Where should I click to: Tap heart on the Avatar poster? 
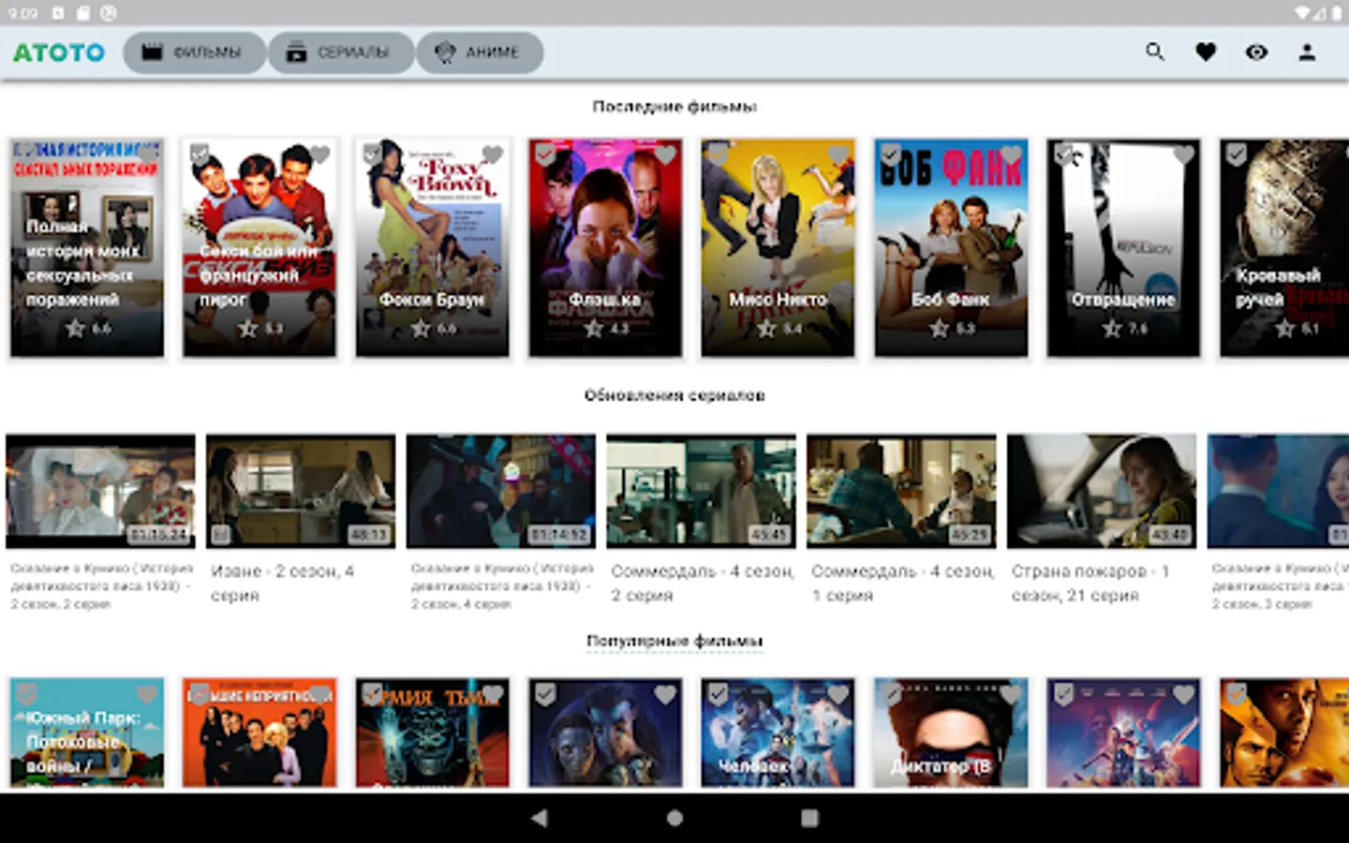tap(665, 694)
